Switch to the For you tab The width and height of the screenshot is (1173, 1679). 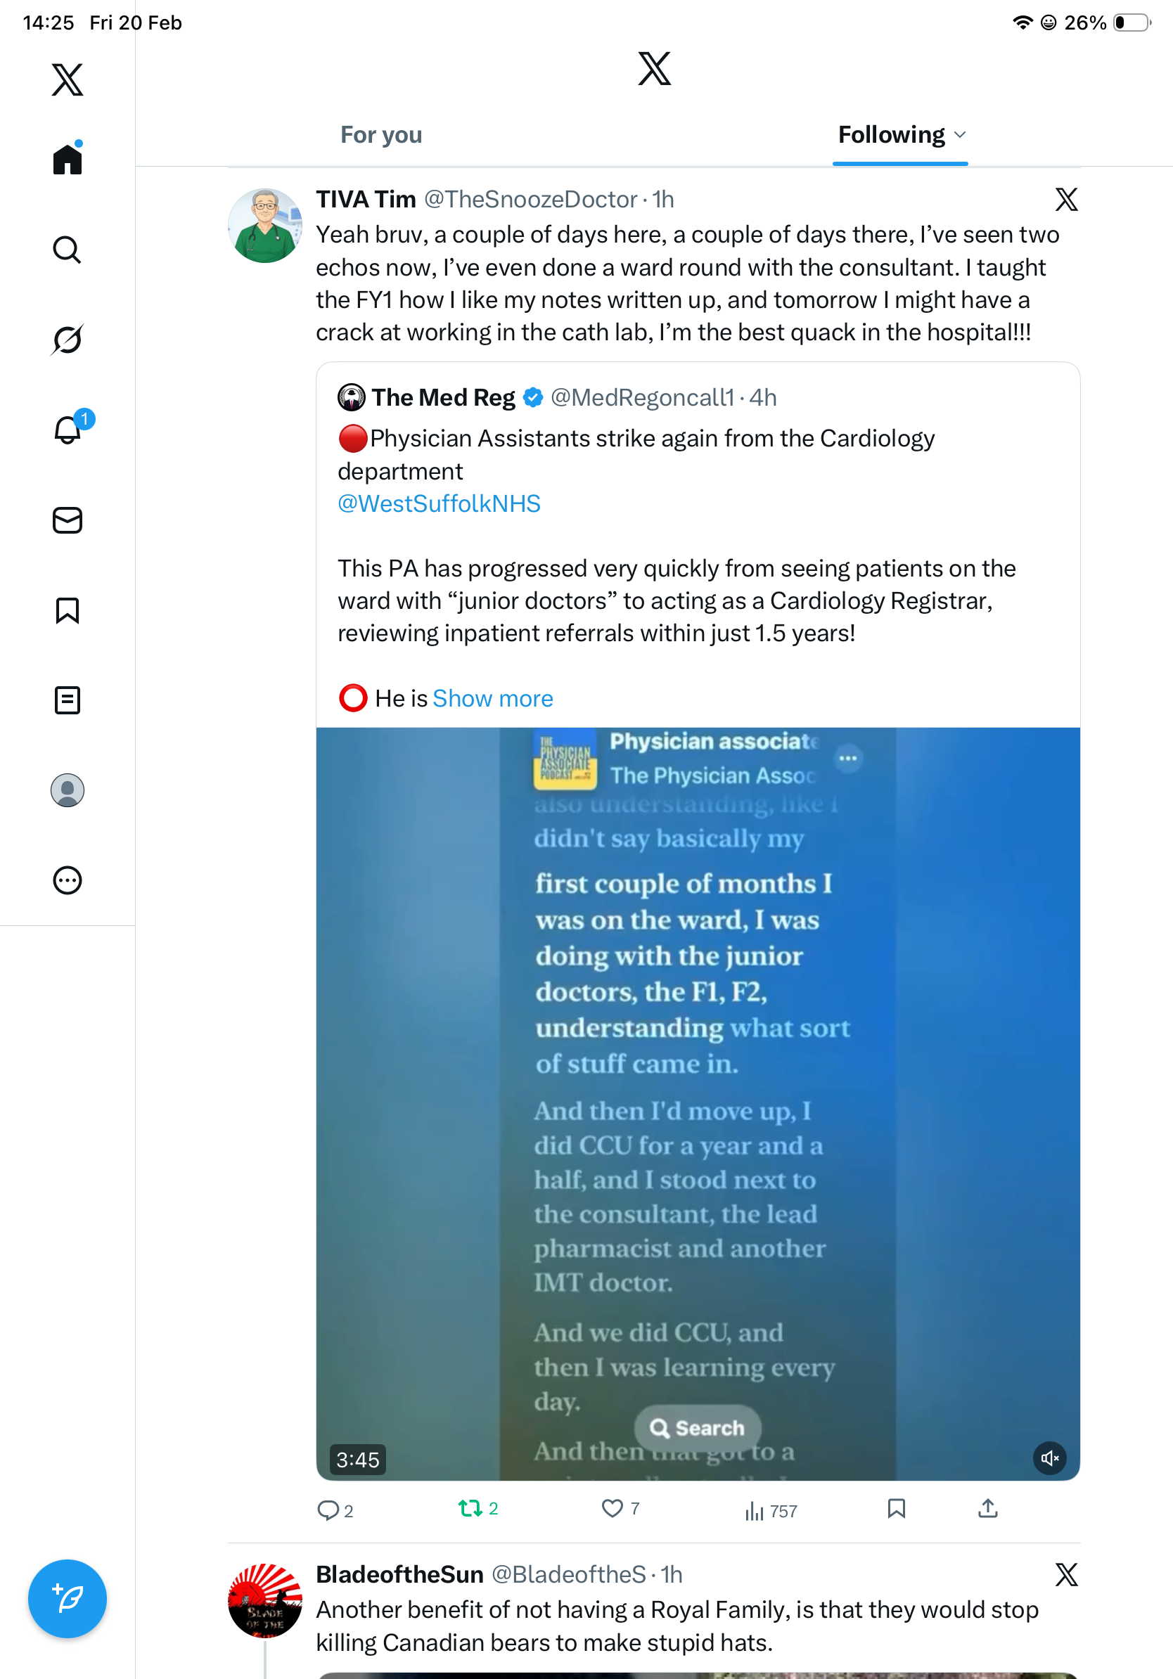[381, 135]
